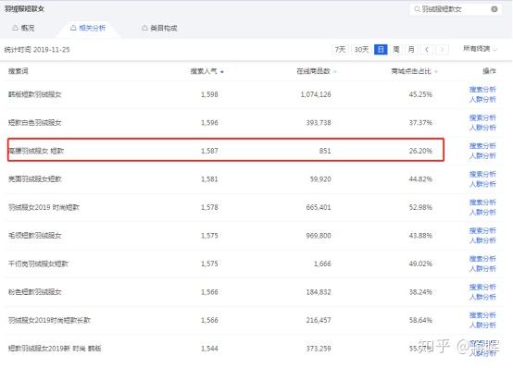Open 搜索分析 for the 1,587 row
513x368 pixels.
[x=482, y=146]
